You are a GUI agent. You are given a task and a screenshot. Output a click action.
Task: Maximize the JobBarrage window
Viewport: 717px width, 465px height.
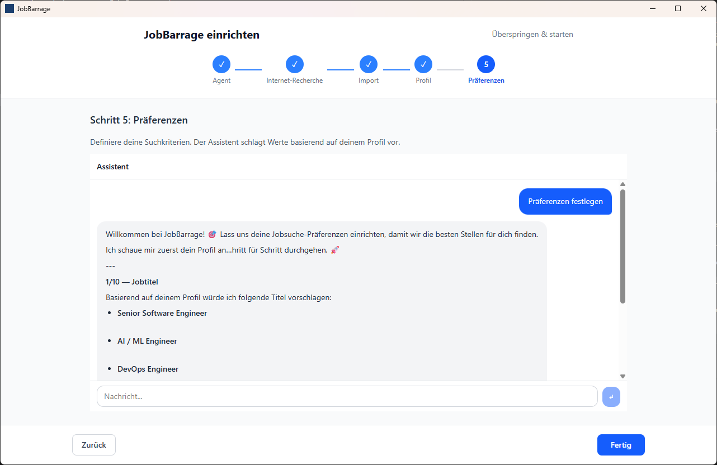tap(678, 8)
